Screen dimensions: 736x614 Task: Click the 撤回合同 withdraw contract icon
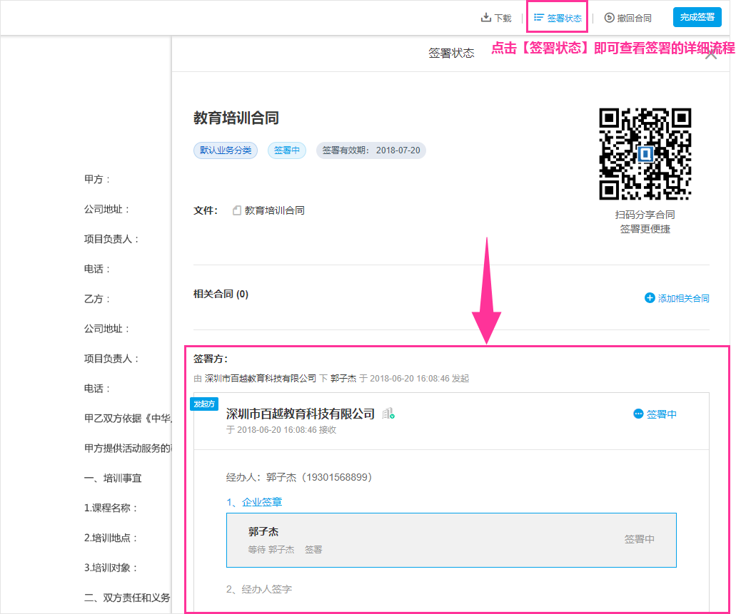[609, 18]
